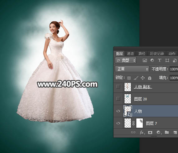Select the 图层 7 layer mask thumbnail
Image resolution: width=178 pixels, height=153 pixels.
(139, 123)
